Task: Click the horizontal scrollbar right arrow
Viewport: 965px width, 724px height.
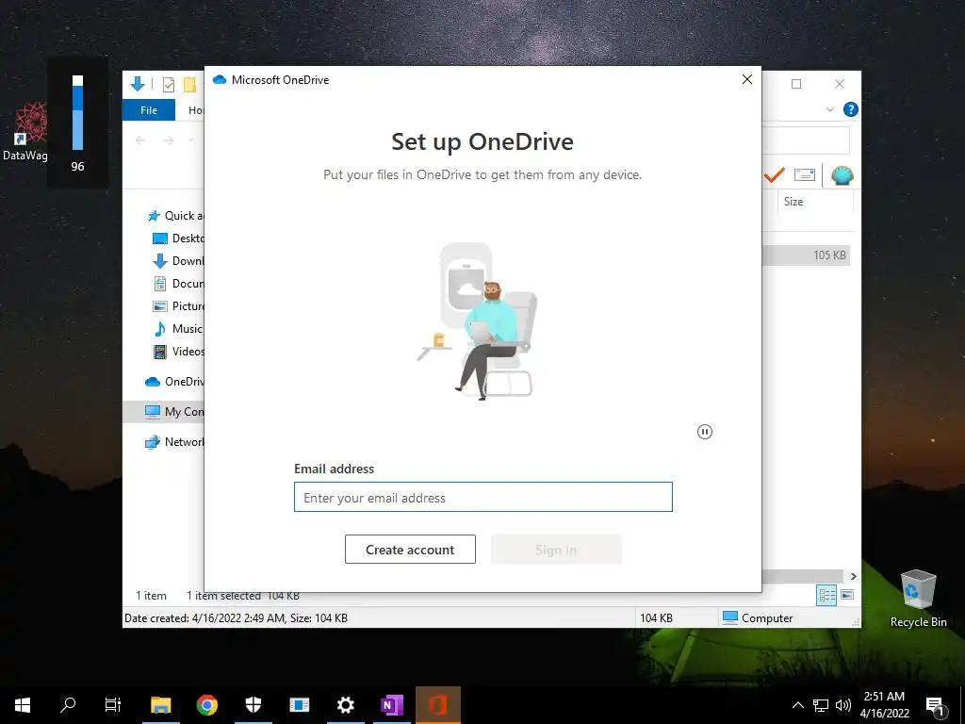Action: pyautogui.click(x=853, y=576)
